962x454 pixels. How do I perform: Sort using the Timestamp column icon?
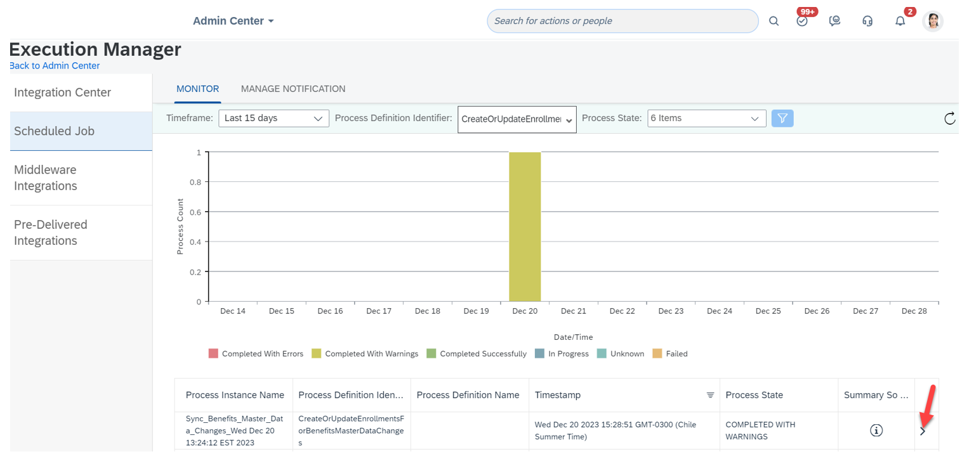[710, 395]
